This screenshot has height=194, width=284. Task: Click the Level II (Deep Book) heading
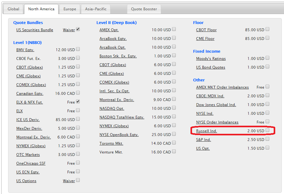(116, 22)
